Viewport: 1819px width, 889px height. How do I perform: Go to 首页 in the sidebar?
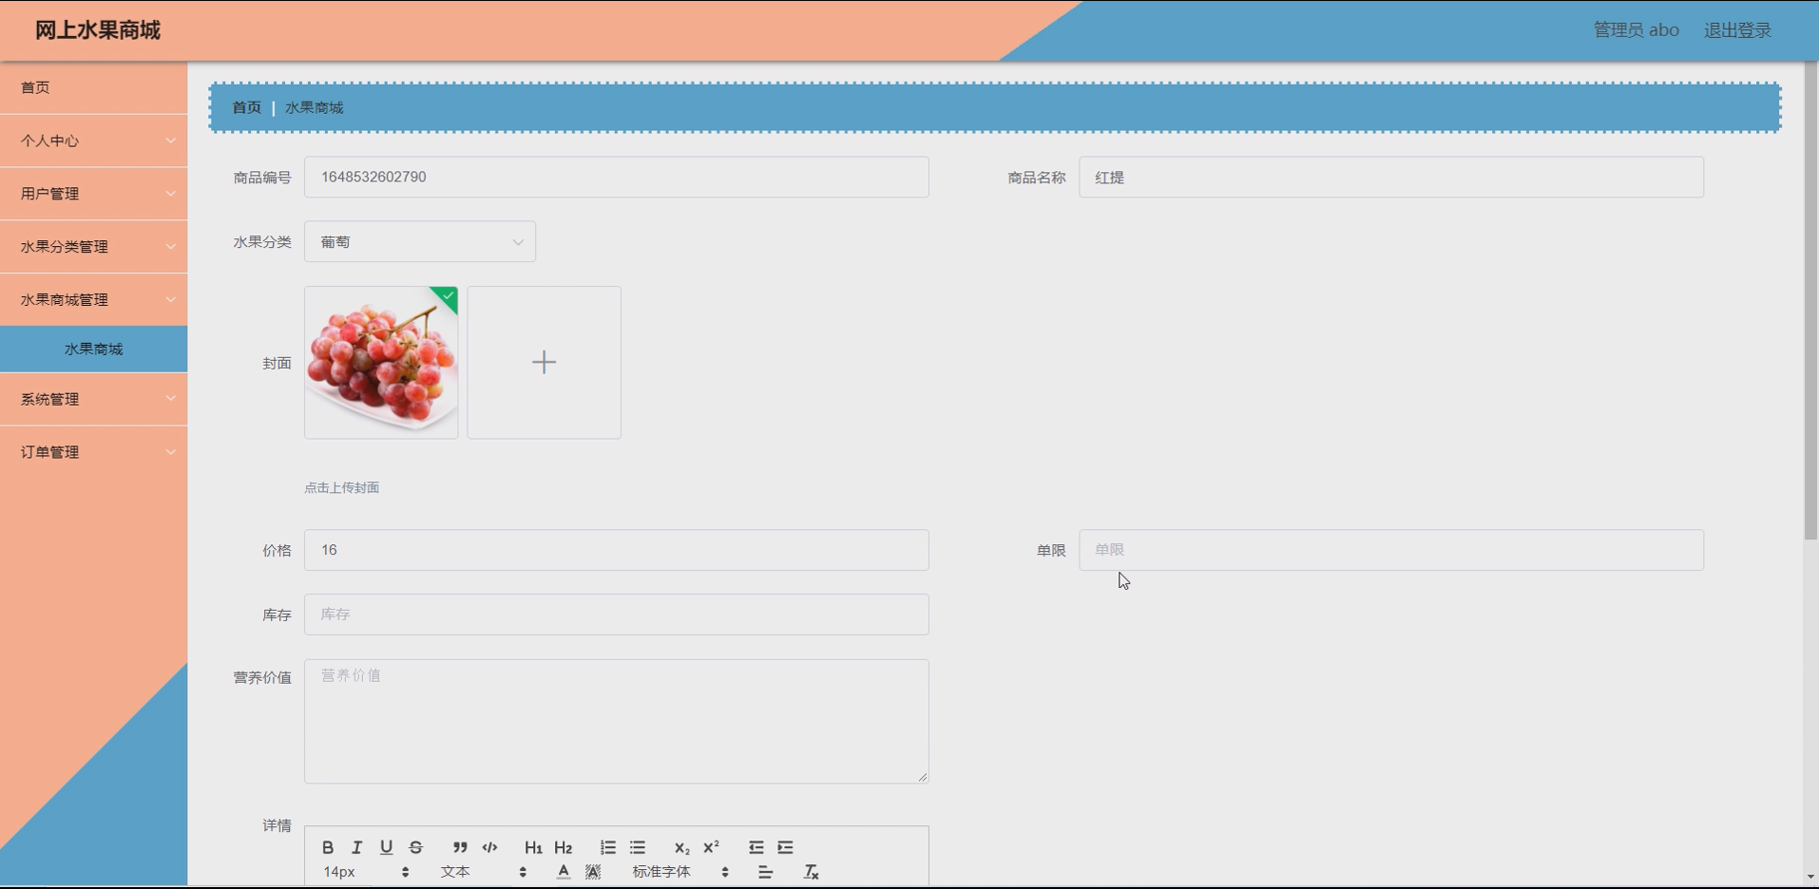[x=93, y=87]
